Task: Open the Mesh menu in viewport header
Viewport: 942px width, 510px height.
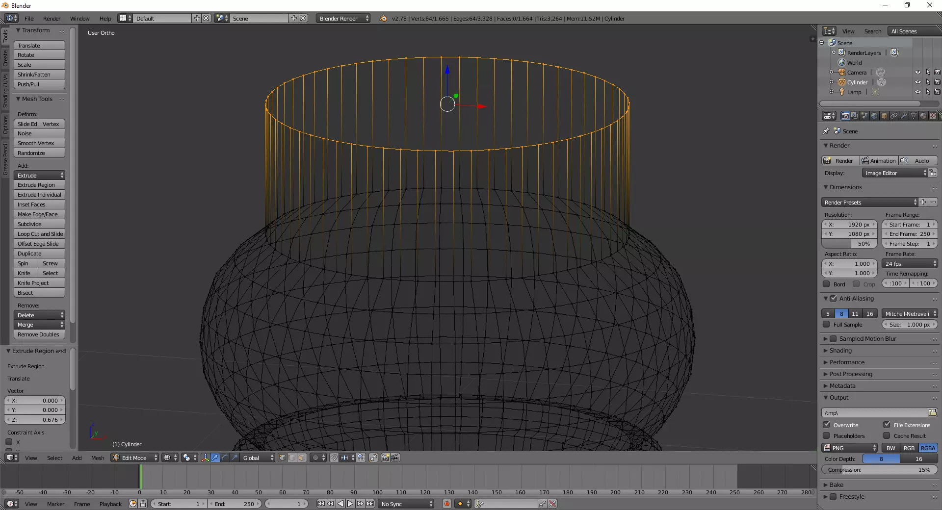Action: 98,458
